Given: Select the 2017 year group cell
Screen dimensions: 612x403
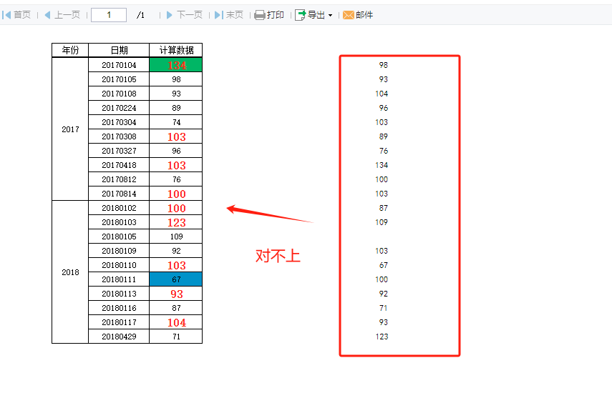Looking at the screenshot, I should coord(70,129).
